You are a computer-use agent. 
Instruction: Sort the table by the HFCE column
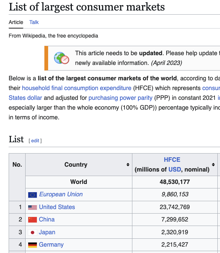pyautogui.click(x=213, y=164)
